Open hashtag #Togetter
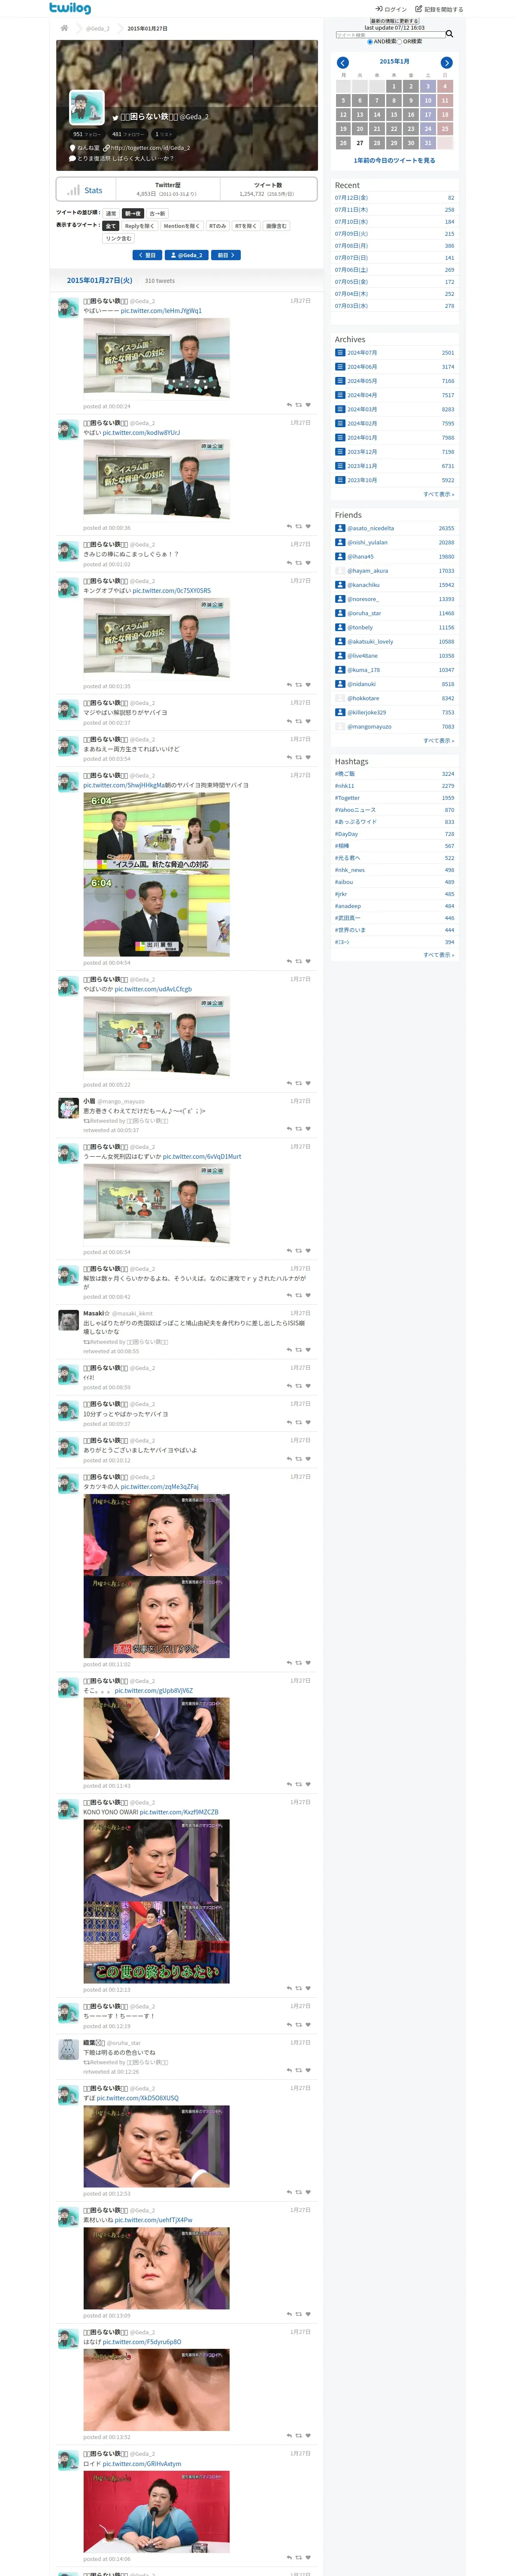 (347, 798)
